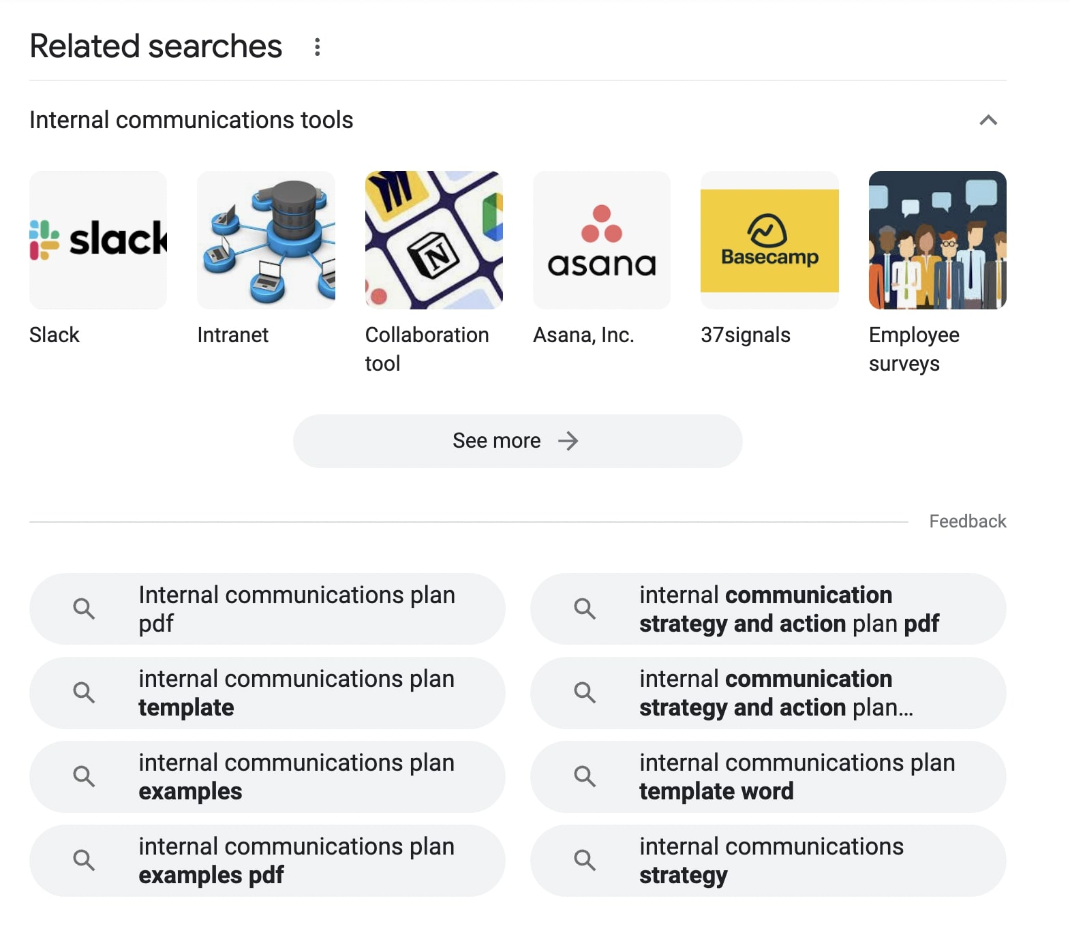Open the Feedback link

click(x=966, y=521)
